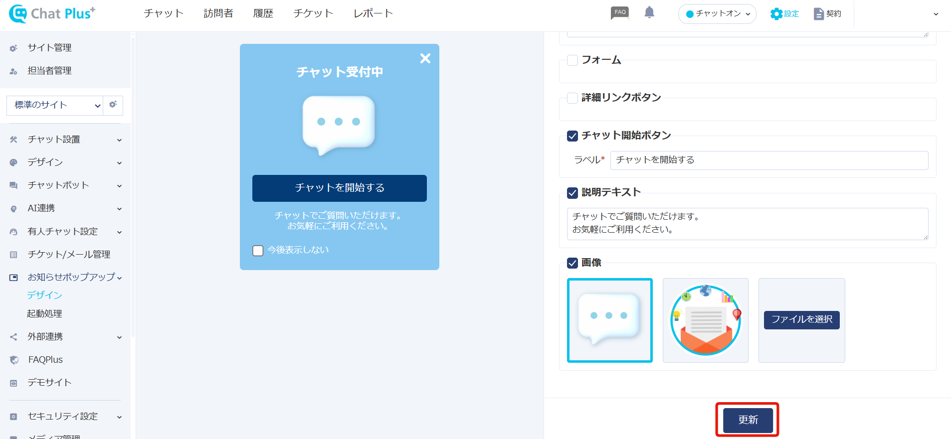The height and width of the screenshot is (439, 951).
Task: Collapse the お知らせポップアップ section
Action: 120,278
